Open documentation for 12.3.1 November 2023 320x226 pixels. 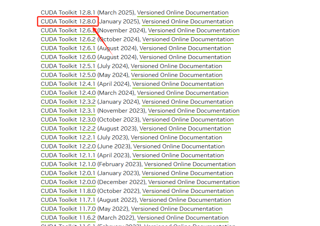click(193, 111)
